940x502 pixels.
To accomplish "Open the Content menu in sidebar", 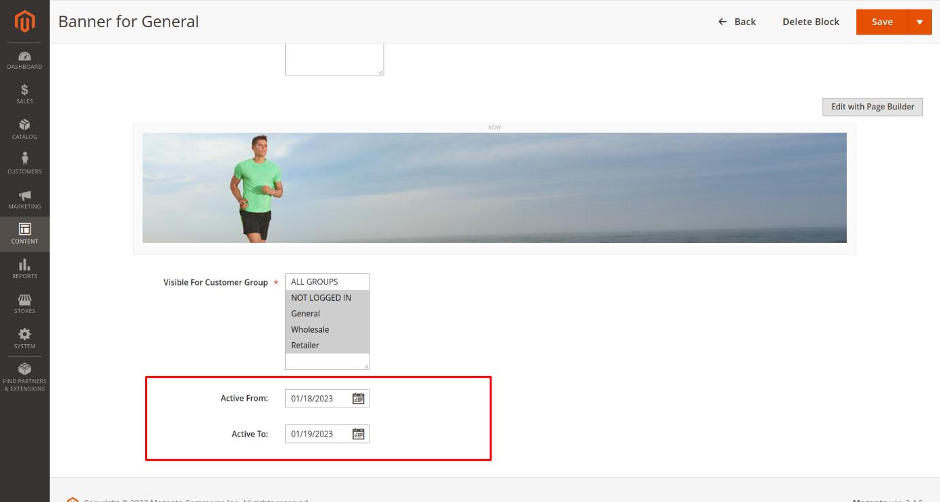I will point(25,233).
